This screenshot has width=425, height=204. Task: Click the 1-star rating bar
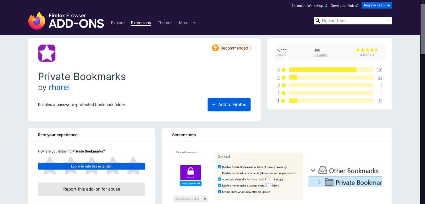click(x=331, y=101)
